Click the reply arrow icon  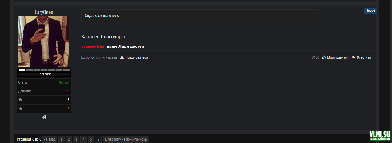click(x=354, y=58)
